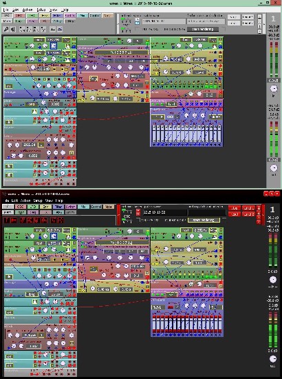Screen dimensions: 282x379
Task: Collapse the top panel using the red left-edge bar, lower window
Action: 118,214
